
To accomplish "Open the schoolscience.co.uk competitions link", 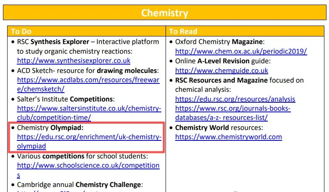I will tap(88, 166).
